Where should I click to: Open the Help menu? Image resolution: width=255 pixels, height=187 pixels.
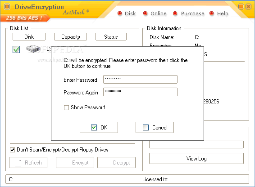[x=223, y=13]
